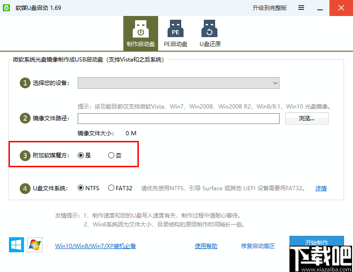This screenshot has width=353, height=272.
Task: Click the 镜像文件大小 label
Action: 96,133
